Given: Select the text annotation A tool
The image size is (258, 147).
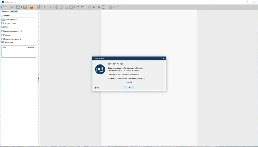Looking at the screenshot, I should pyautogui.click(x=99, y=7).
